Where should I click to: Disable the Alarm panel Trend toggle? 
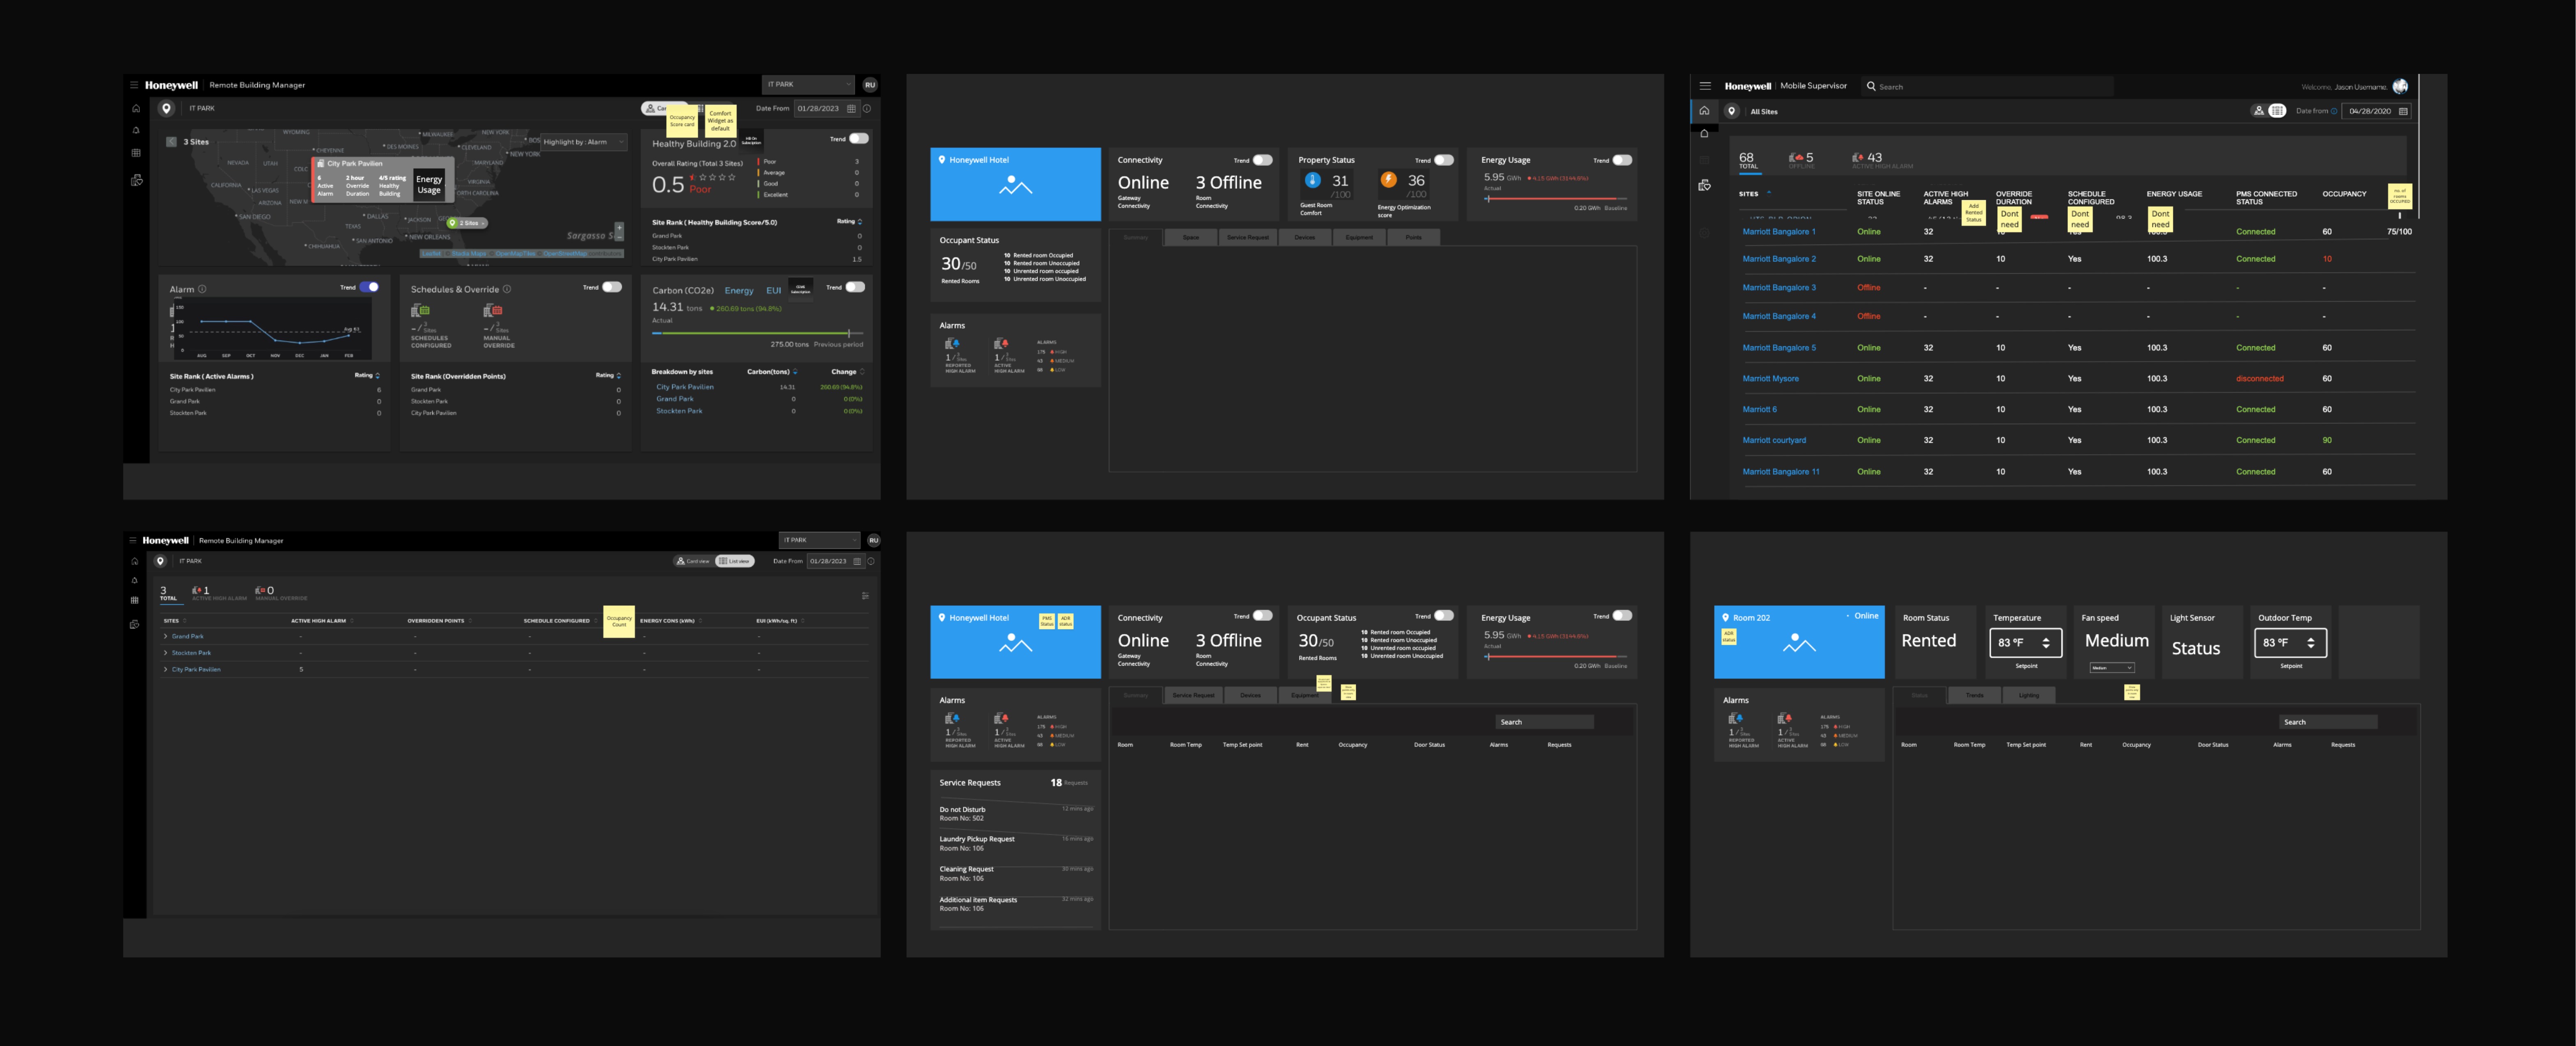(370, 287)
